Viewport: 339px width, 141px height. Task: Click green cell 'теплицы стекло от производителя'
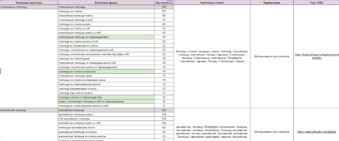coord(106,97)
